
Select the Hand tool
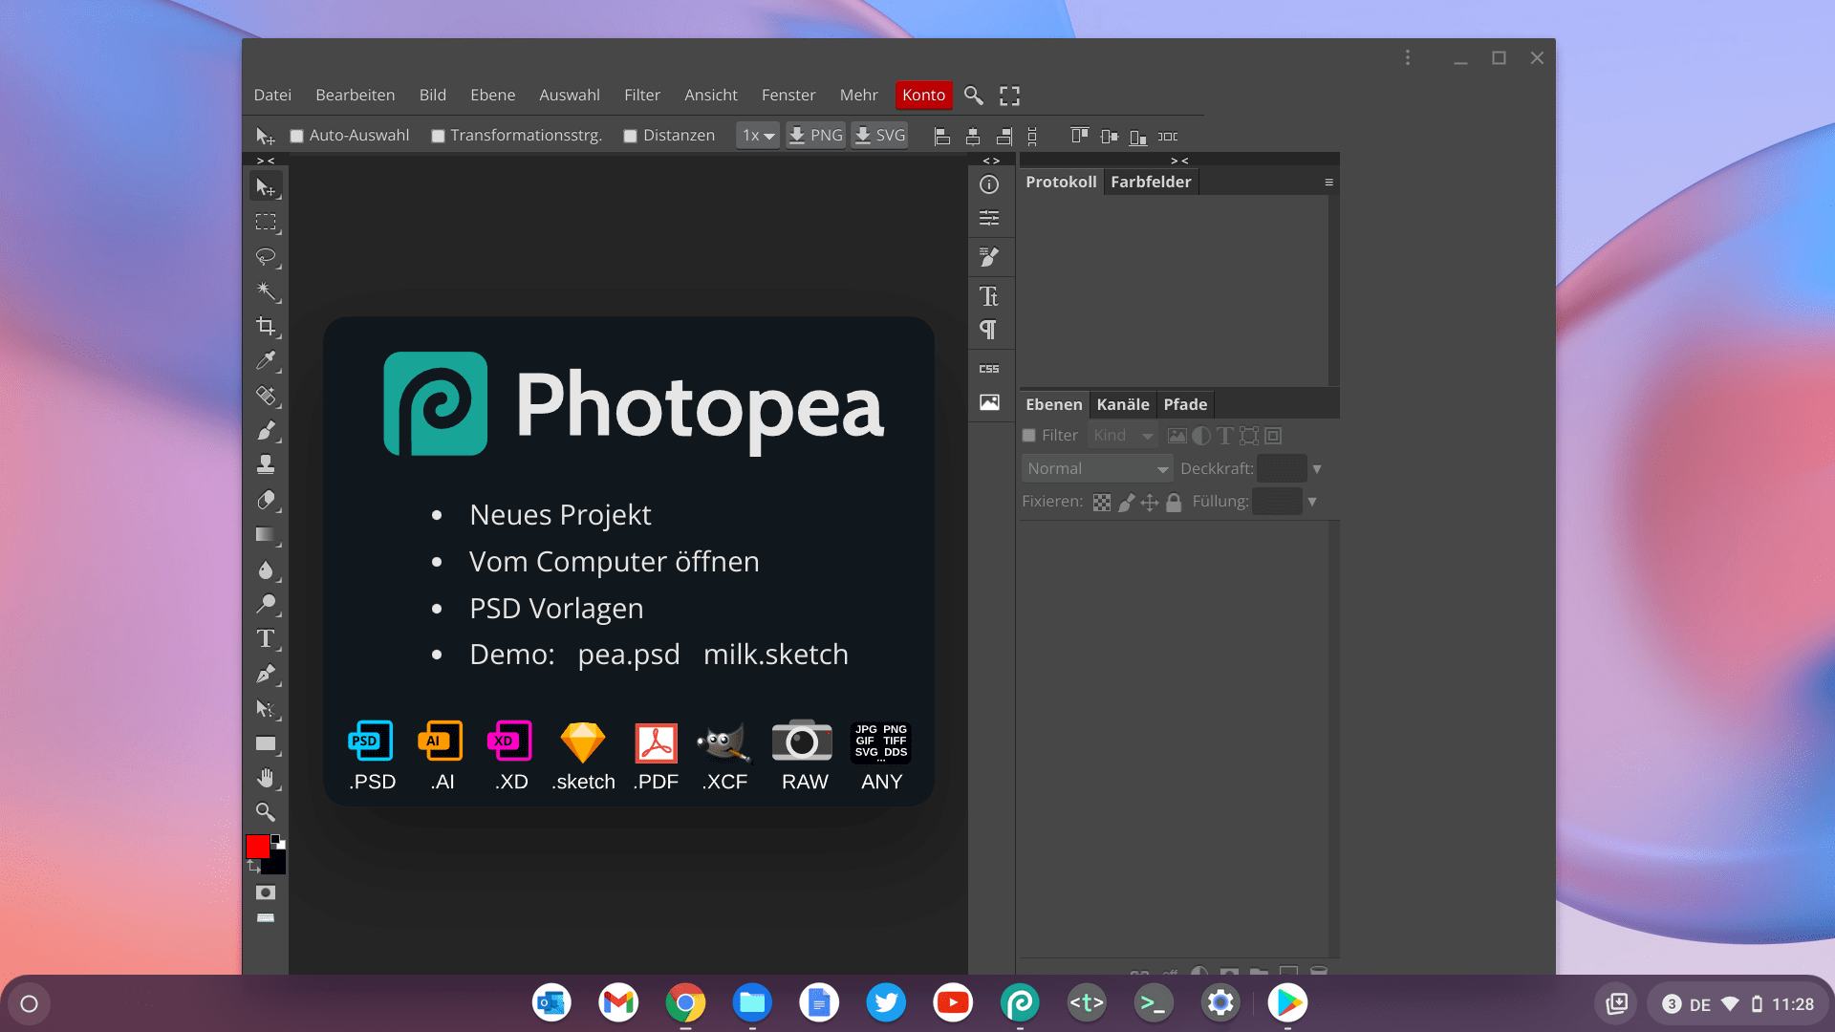click(266, 778)
